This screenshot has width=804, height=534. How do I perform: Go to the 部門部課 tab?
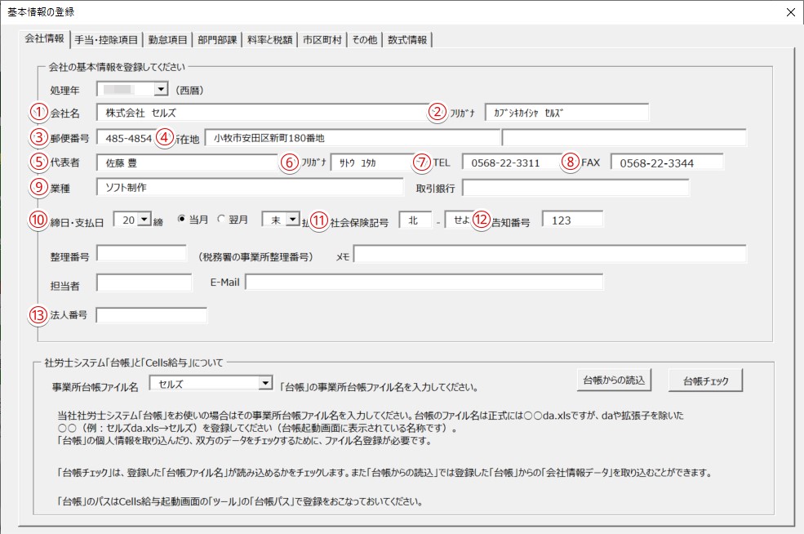tap(218, 39)
